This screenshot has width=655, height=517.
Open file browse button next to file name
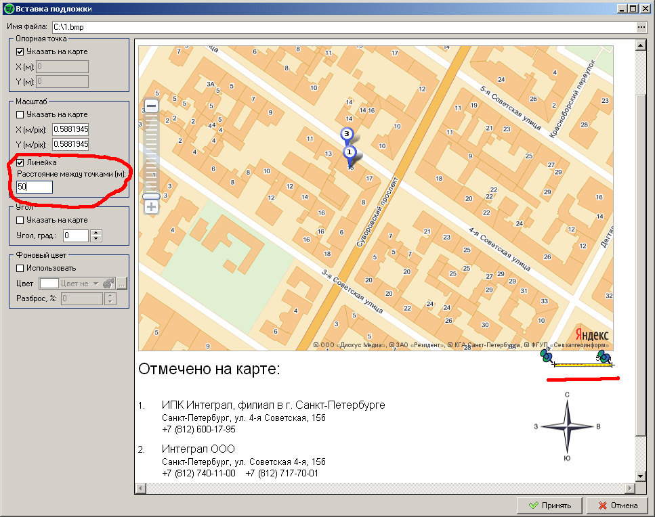[641, 27]
